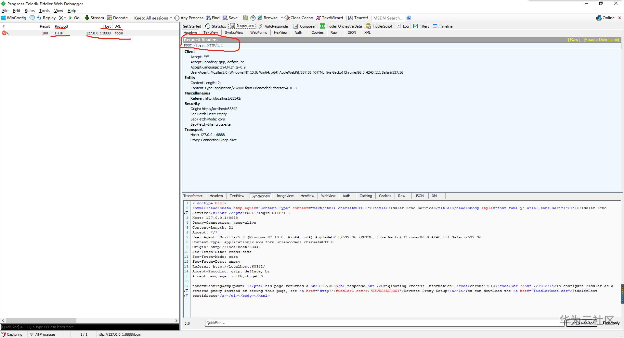Image resolution: width=624 pixels, height=338 pixels.
Task: Open the Rules menu
Action: click(x=30, y=11)
